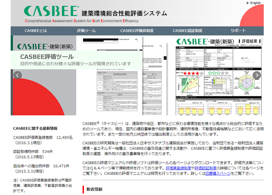The image size is (272, 195).
Task: Click the CASBEE-建築(新築) cover image in slider
Action: [x=43, y=76]
